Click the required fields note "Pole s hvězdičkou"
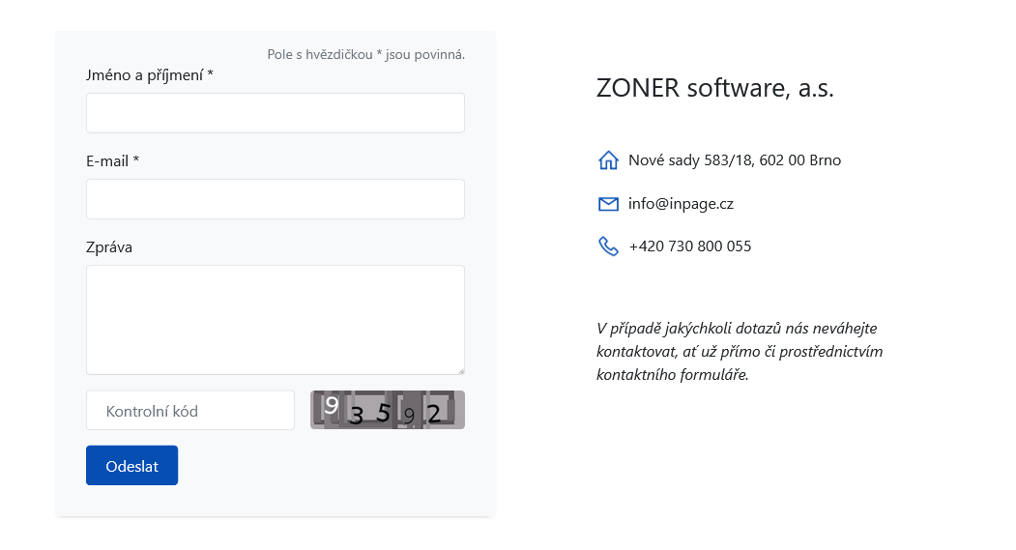The width and height of the screenshot is (1016, 550). [365, 54]
